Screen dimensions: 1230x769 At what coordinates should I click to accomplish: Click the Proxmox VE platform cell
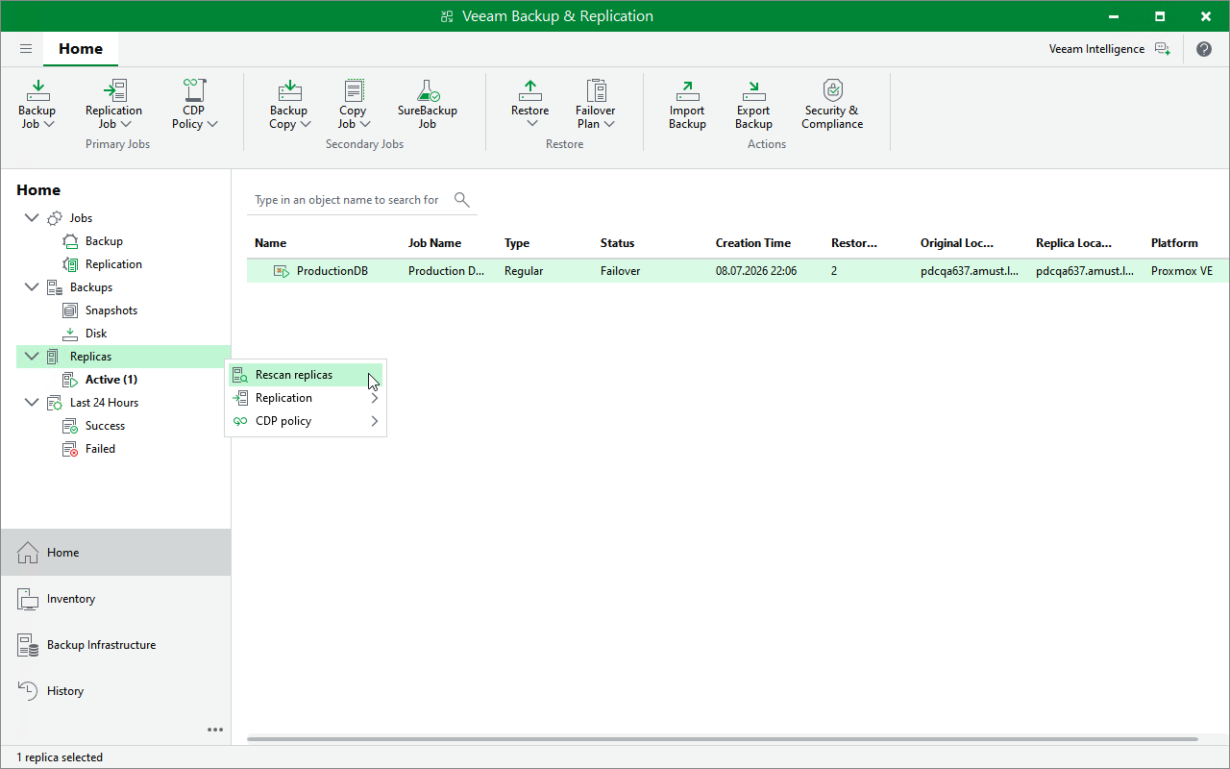click(1182, 271)
